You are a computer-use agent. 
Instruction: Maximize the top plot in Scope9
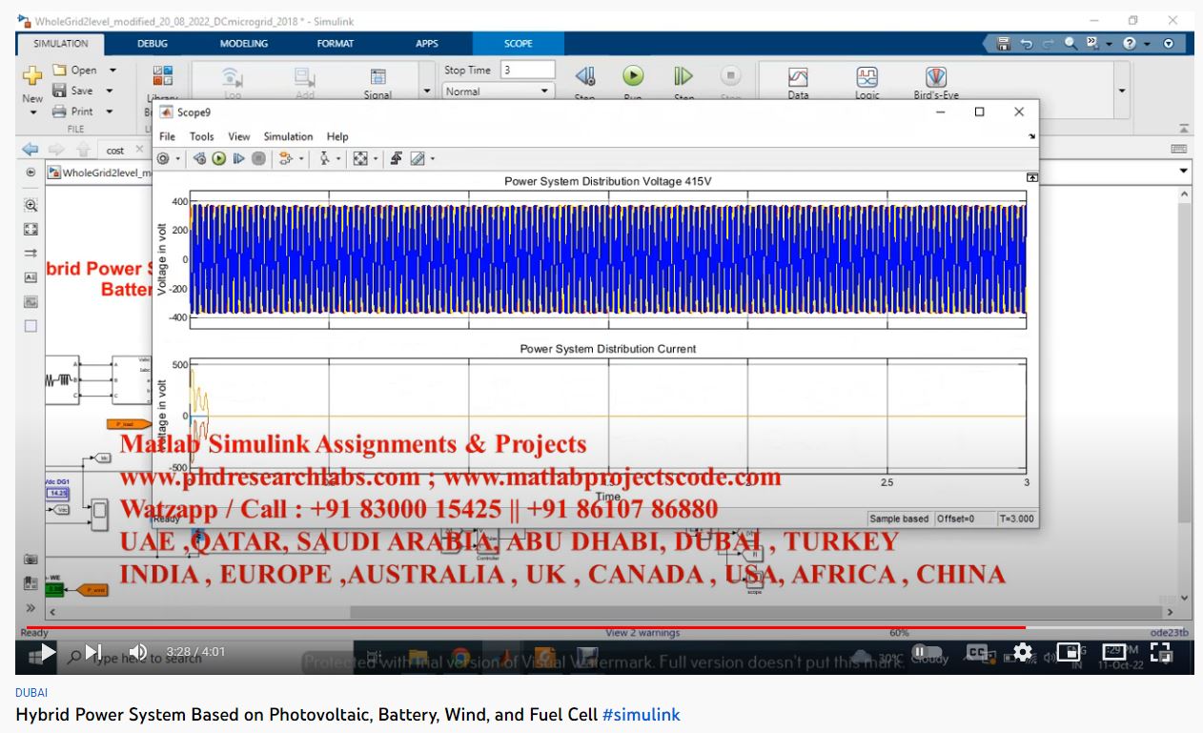[x=1031, y=177]
